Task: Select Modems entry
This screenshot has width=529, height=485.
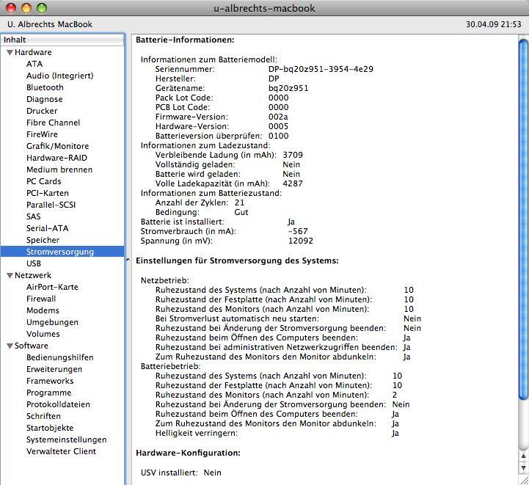Action: point(43,310)
